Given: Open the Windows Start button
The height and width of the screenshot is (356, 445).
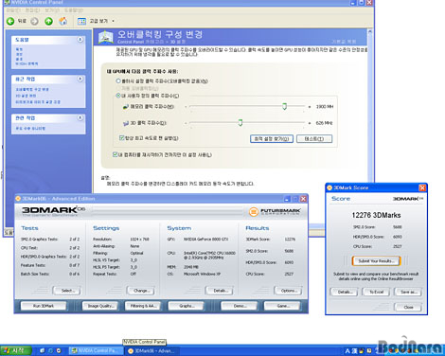Looking at the screenshot, I should [16, 350].
